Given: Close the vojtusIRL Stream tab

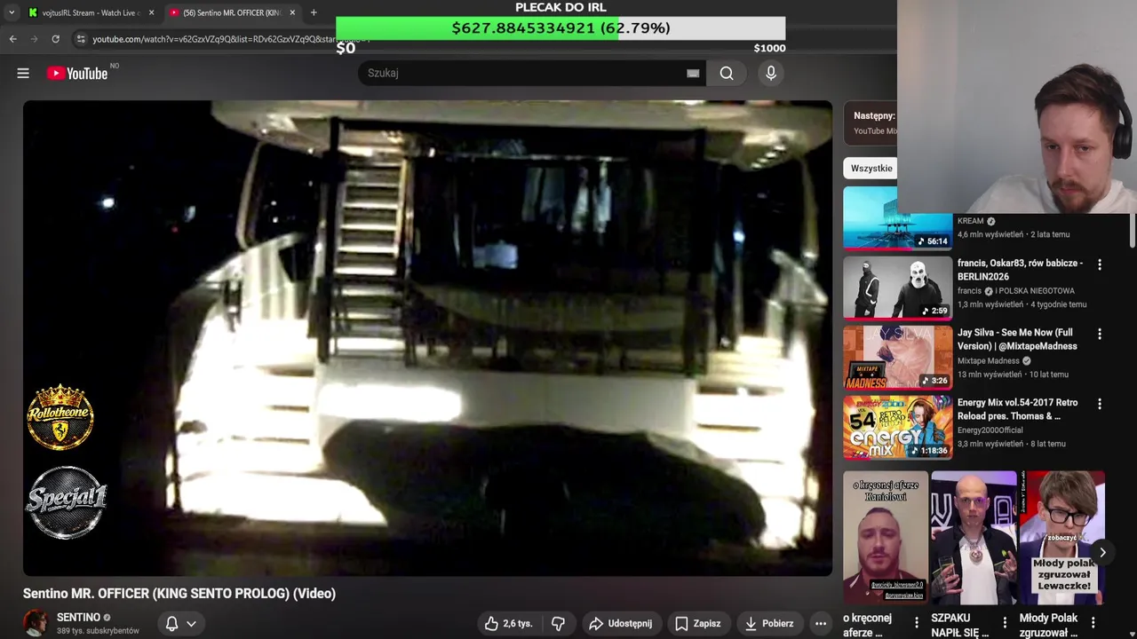Looking at the screenshot, I should (151, 12).
